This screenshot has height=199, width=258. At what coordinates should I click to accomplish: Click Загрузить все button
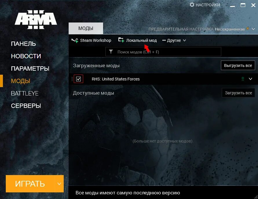pos(238,93)
